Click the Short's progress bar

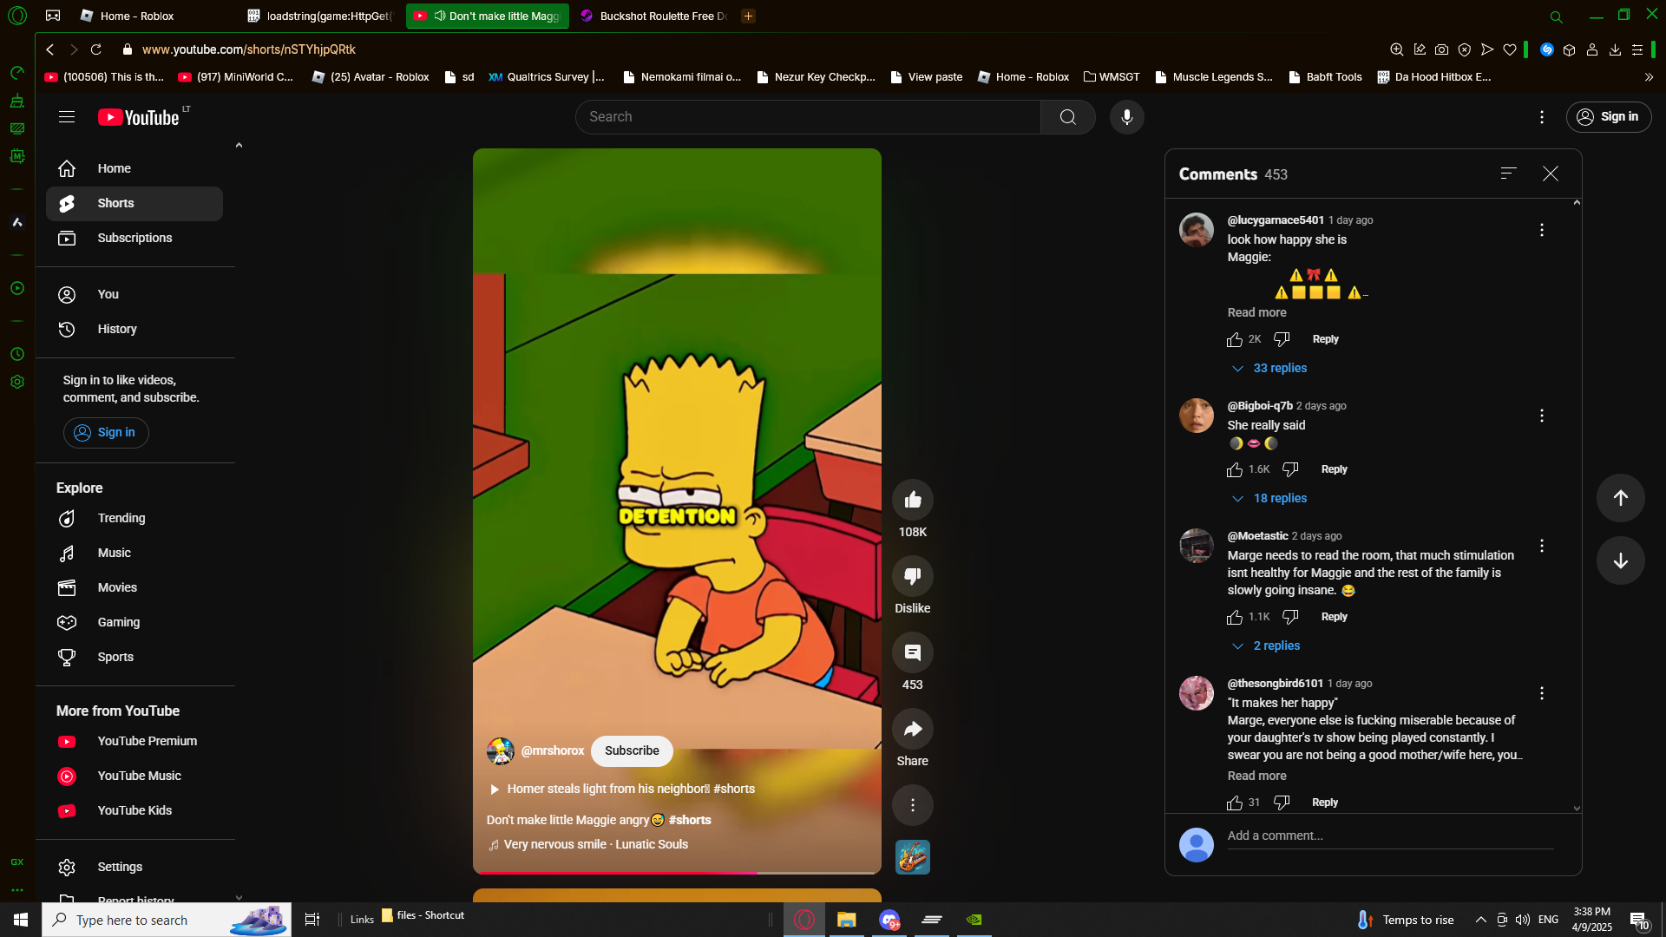click(x=677, y=872)
